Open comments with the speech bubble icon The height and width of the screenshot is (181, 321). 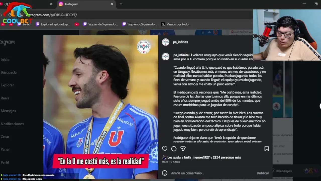pyautogui.click(x=174, y=149)
